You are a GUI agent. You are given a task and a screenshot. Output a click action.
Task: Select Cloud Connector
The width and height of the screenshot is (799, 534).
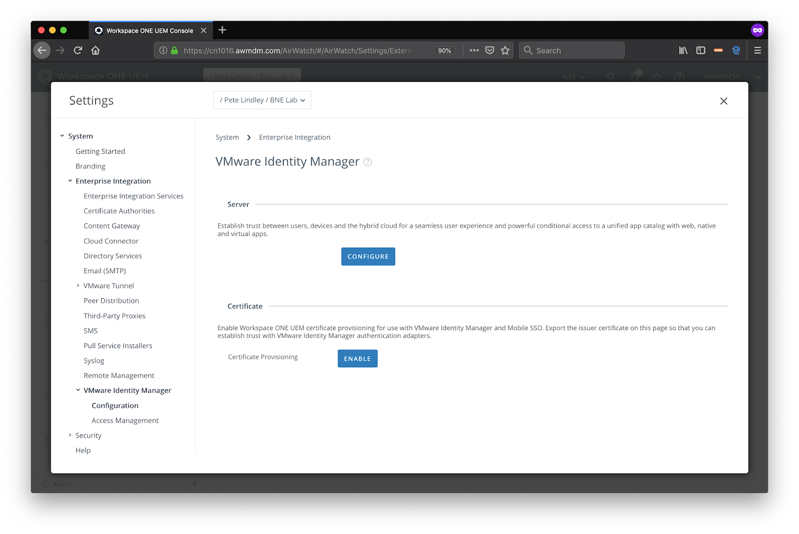click(x=111, y=241)
